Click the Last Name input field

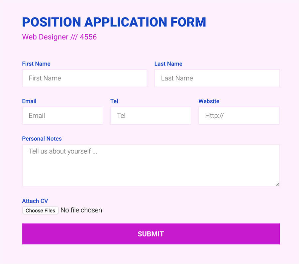tap(217, 78)
